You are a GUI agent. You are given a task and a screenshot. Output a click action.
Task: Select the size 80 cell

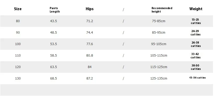point(18,21)
